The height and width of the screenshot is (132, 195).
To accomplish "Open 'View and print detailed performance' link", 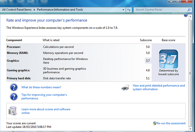I will coord(159,87).
